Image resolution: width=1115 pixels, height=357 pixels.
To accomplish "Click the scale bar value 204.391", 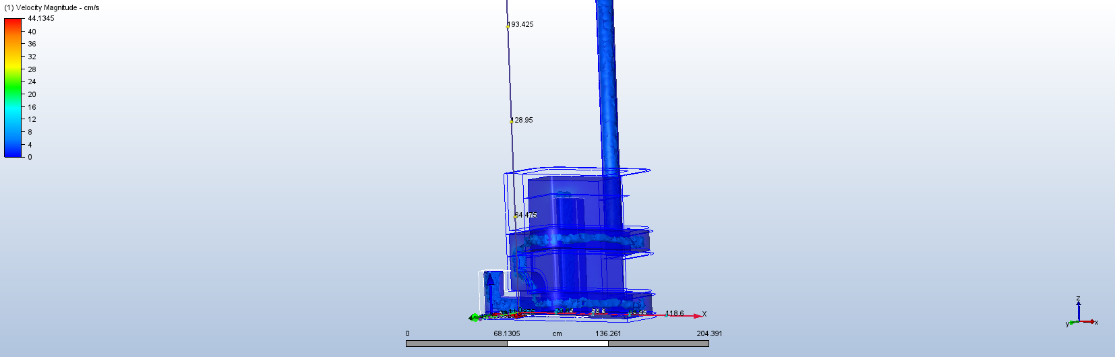I will [x=709, y=333].
